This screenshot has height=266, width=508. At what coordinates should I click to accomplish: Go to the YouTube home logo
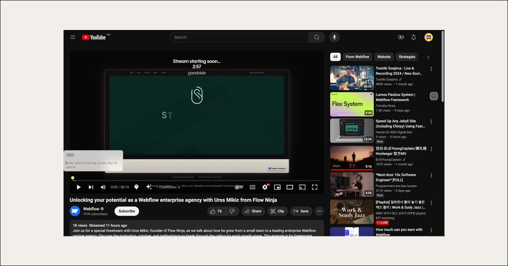(x=94, y=37)
